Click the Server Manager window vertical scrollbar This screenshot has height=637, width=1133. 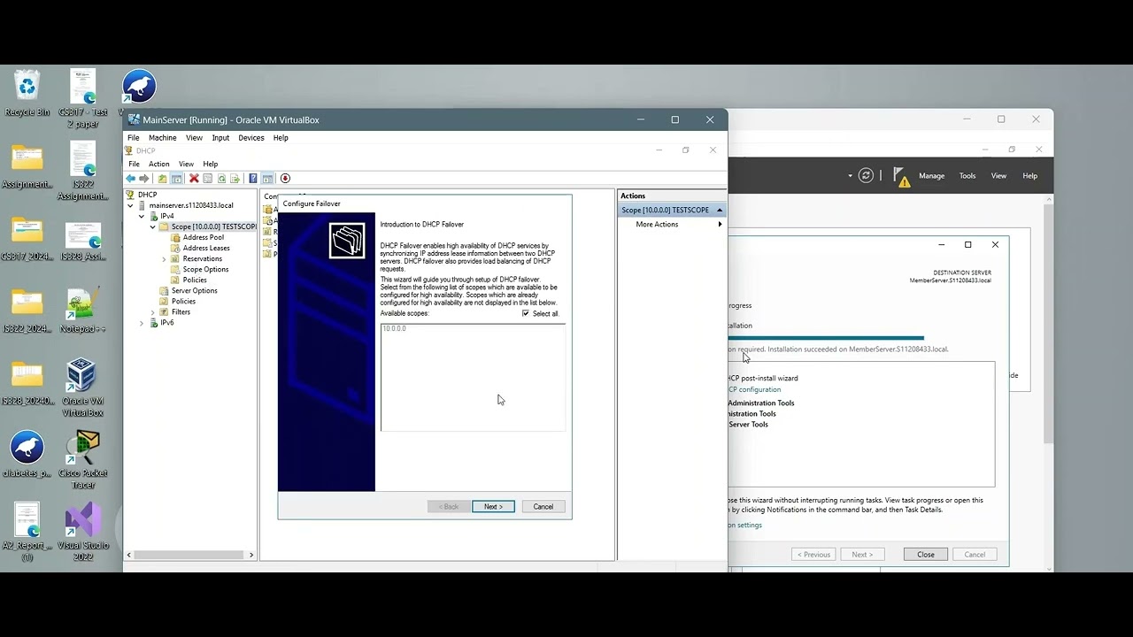[1049, 385]
